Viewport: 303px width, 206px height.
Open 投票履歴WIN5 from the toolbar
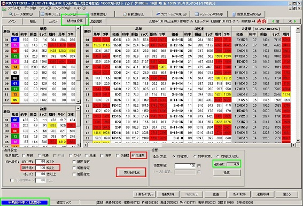[x=246, y=14]
